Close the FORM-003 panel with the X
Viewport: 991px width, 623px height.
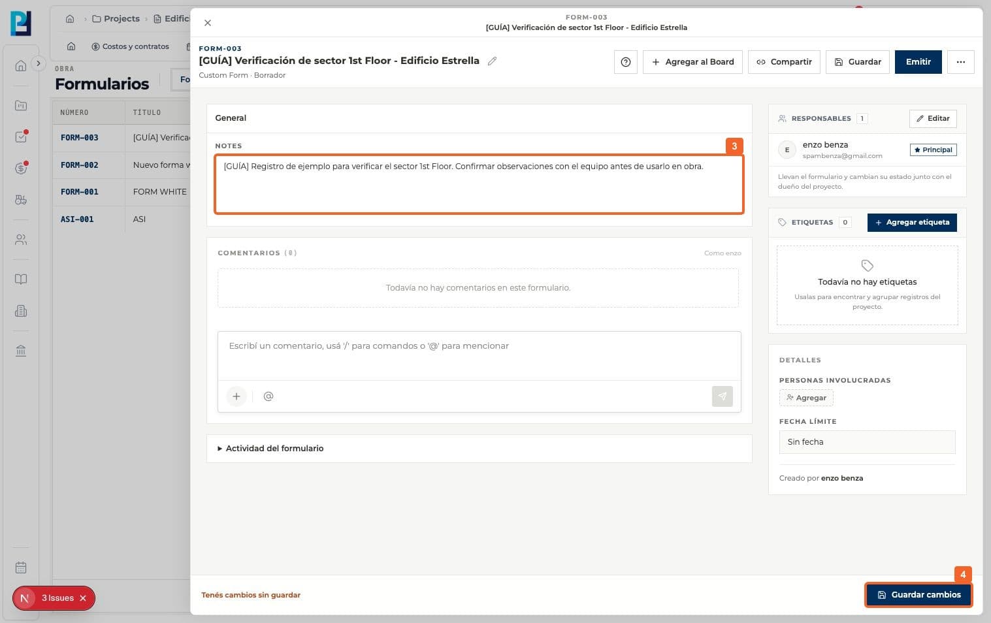coord(208,23)
